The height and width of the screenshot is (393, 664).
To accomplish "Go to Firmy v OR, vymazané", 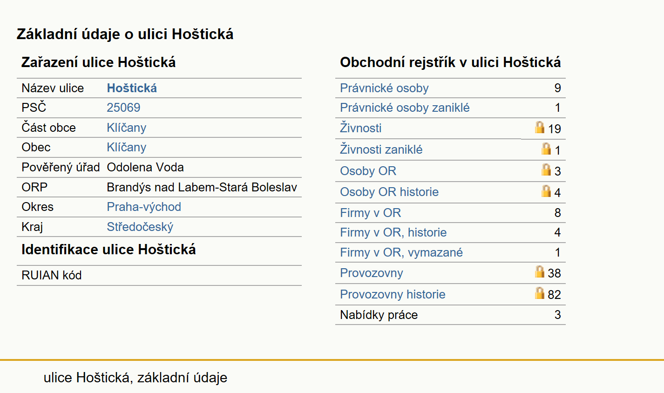I will point(401,252).
